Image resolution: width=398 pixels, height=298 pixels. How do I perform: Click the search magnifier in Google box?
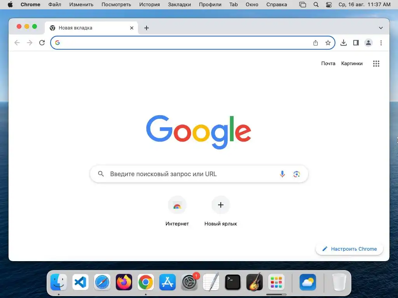(101, 174)
